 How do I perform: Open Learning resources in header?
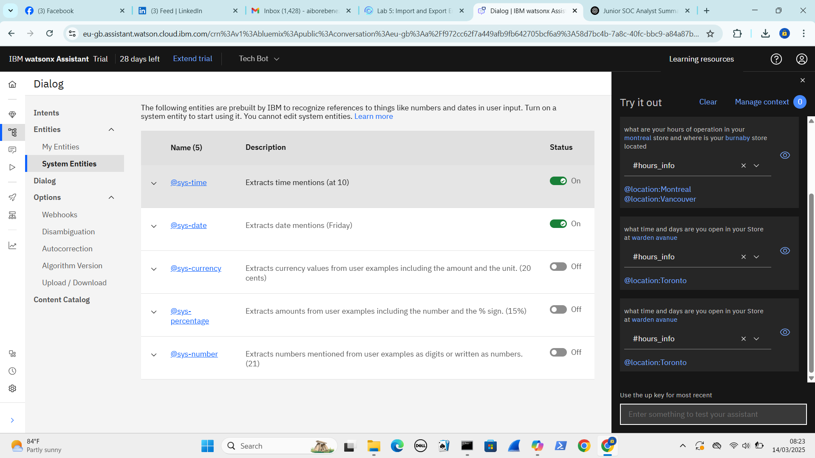(x=701, y=59)
